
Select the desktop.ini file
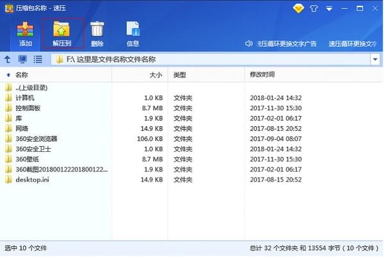[x=32, y=179]
